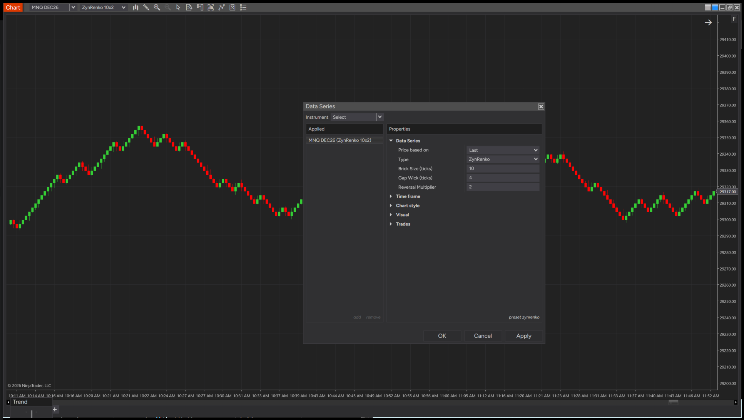Image resolution: width=744 pixels, height=420 pixels.
Task: Select the cursor pointer tool icon
Action: pyautogui.click(x=178, y=7)
